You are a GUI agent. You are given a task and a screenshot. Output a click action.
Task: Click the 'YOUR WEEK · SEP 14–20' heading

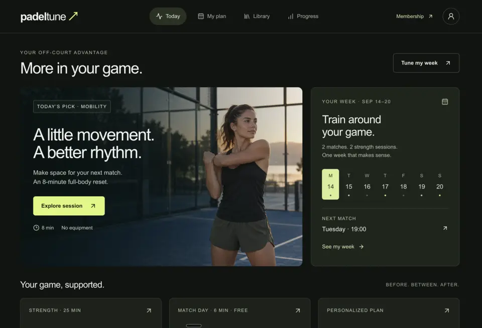tap(356, 102)
